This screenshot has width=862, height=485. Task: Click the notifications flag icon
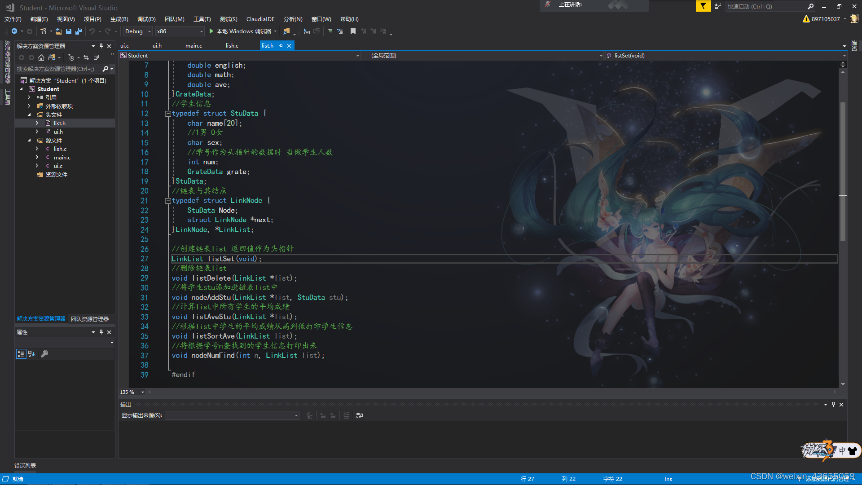click(703, 6)
